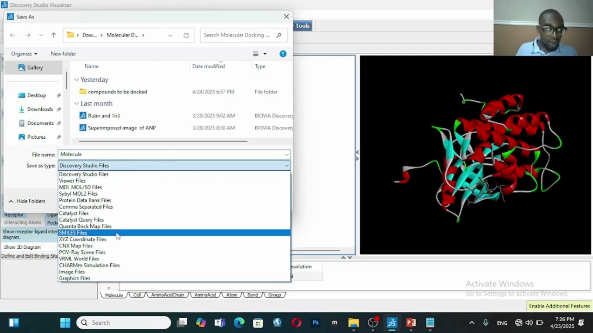593x333 pixels.
Task: Switch to Bond tab
Action: [252, 295]
